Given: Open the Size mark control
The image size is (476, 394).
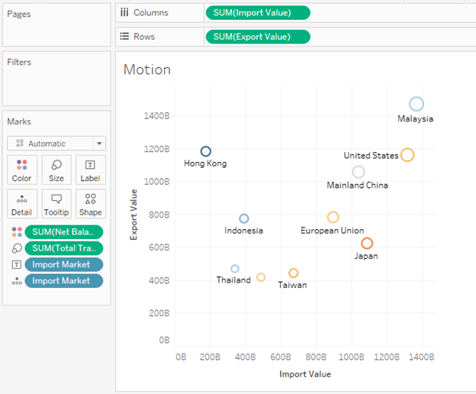Looking at the screenshot, I should coord(56,170).
